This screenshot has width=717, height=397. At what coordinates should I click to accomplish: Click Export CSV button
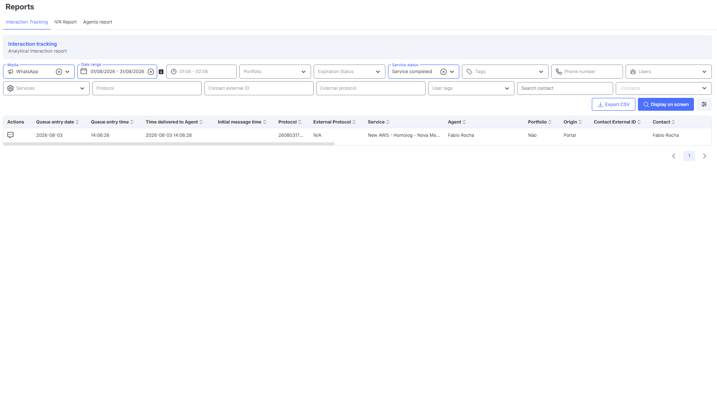tap(614, 104)
